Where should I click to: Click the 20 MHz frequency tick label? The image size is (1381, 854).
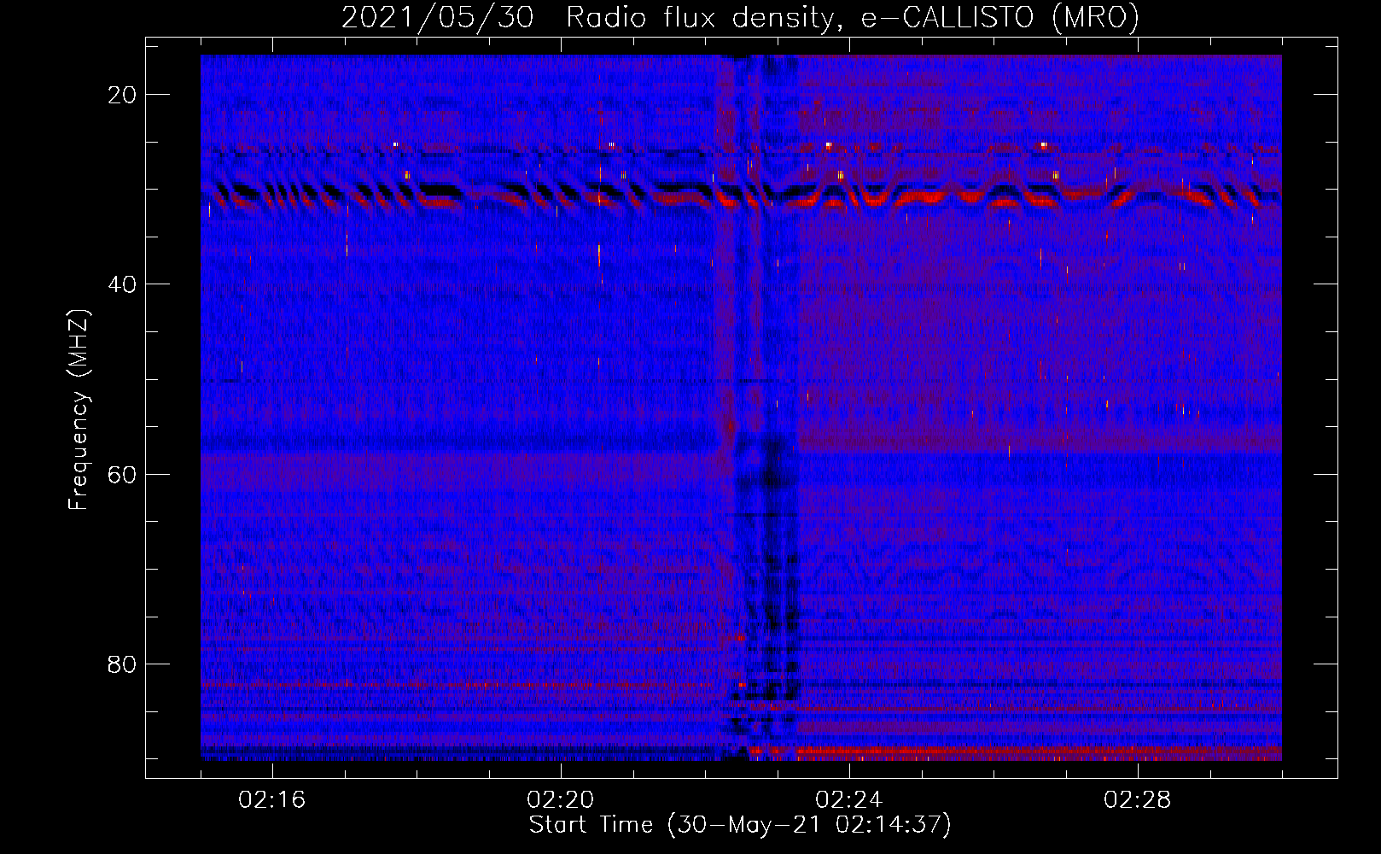[x=123, y=95]
